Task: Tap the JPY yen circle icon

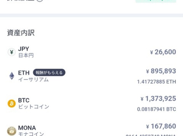Action: click(x=11, y=52)
